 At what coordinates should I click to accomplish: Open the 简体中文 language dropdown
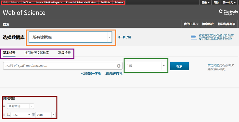[229, 2]
